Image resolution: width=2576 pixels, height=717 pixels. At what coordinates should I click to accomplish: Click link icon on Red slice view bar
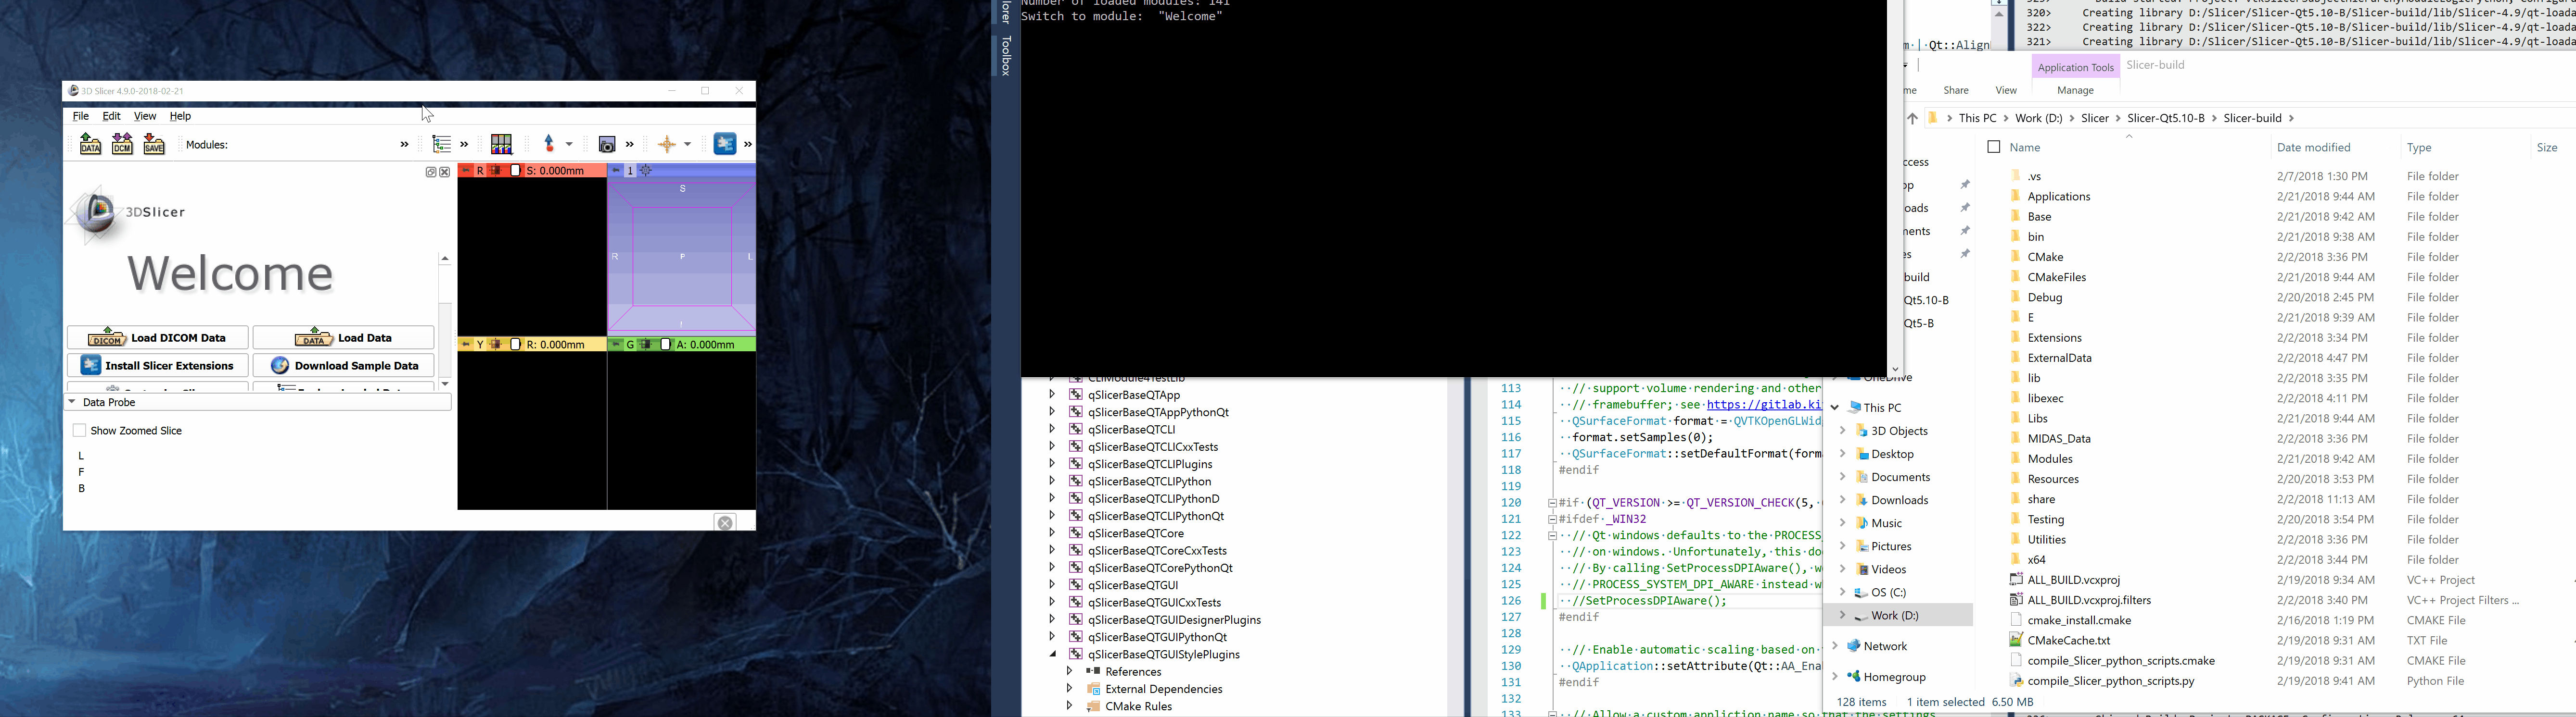click(x=495, y=171)
